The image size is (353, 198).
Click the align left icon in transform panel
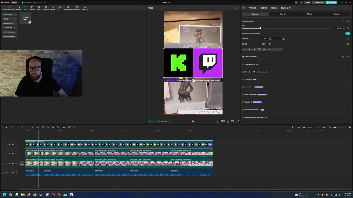coord(245,49)
